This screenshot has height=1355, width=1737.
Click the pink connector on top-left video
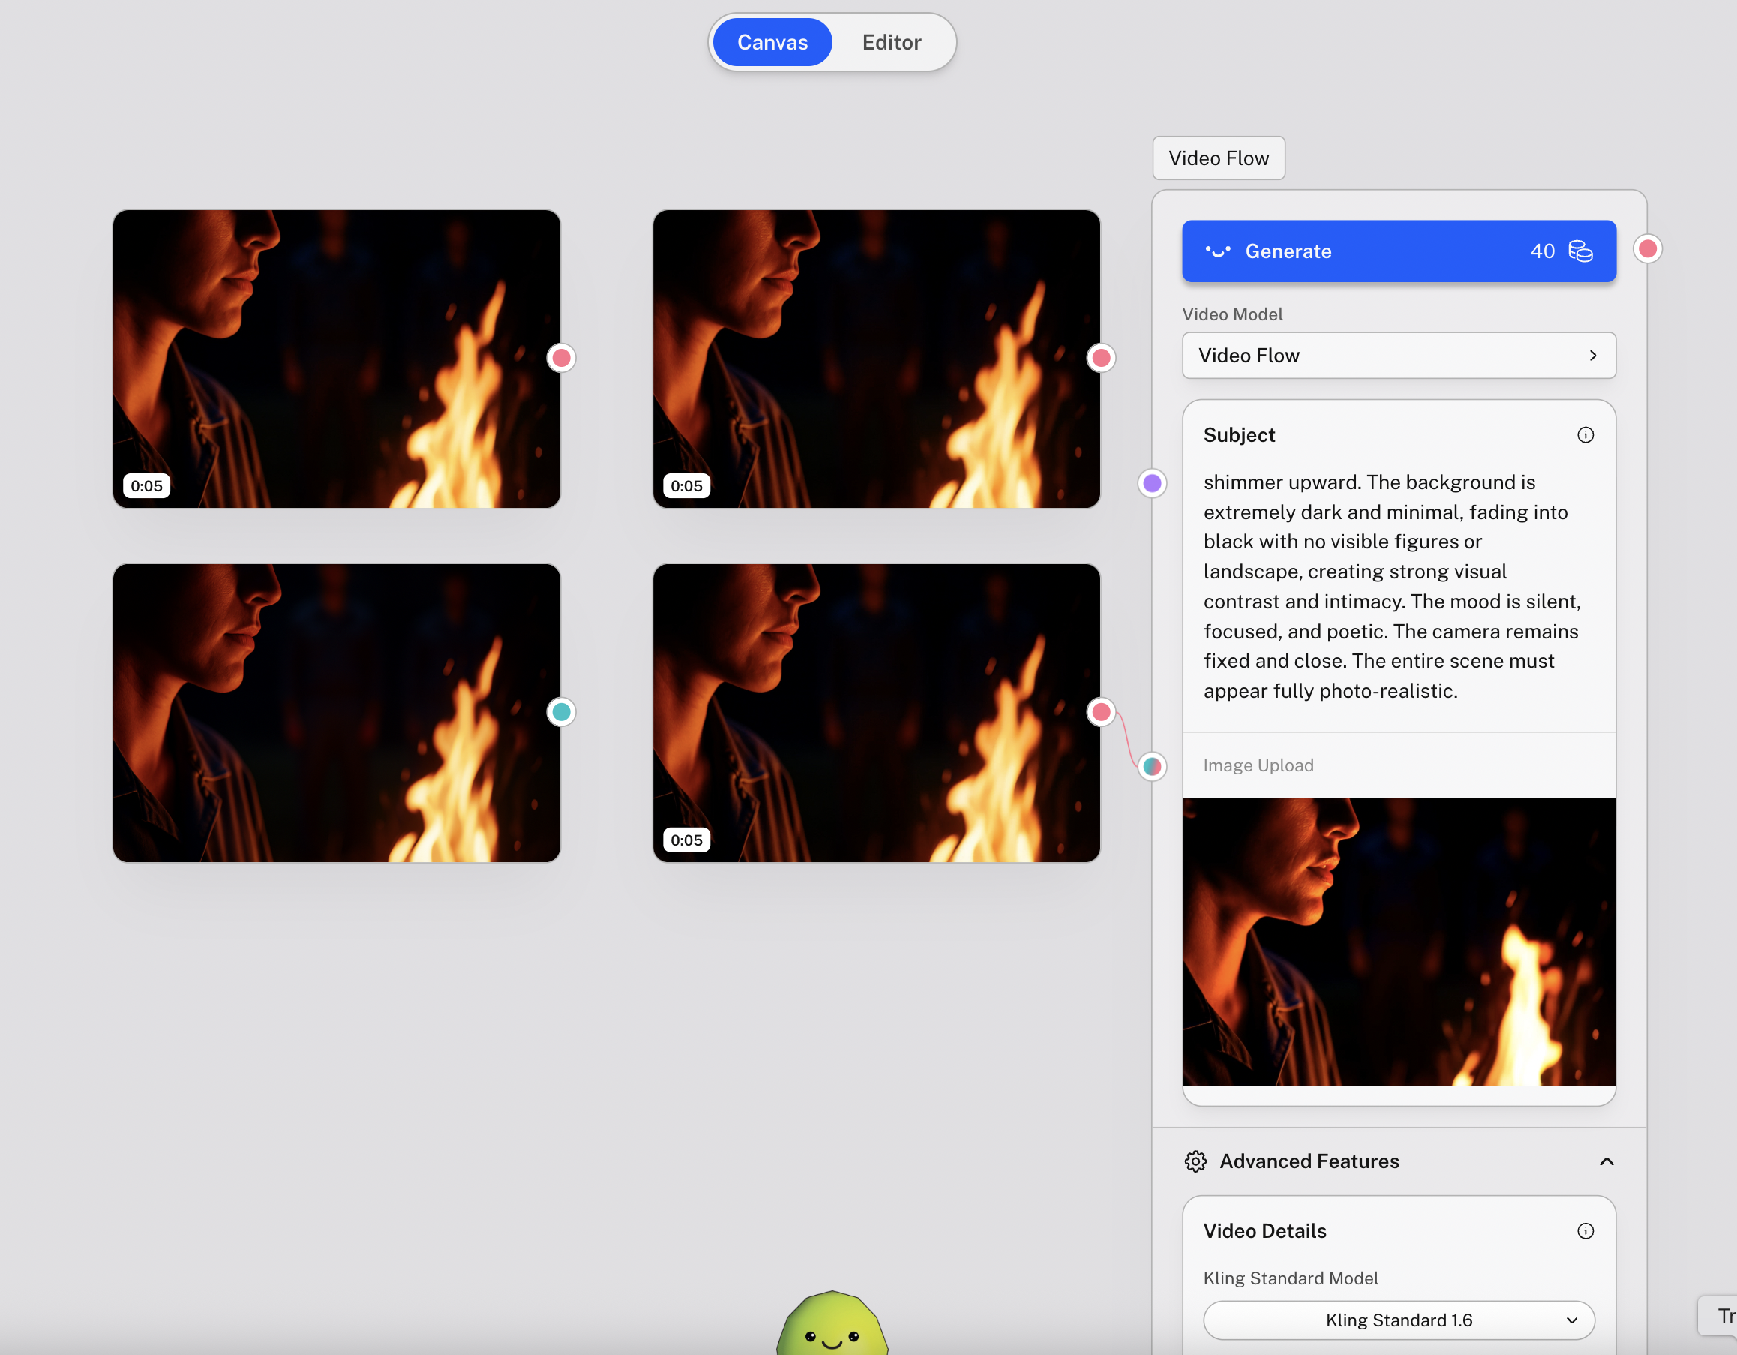(562, 358)
